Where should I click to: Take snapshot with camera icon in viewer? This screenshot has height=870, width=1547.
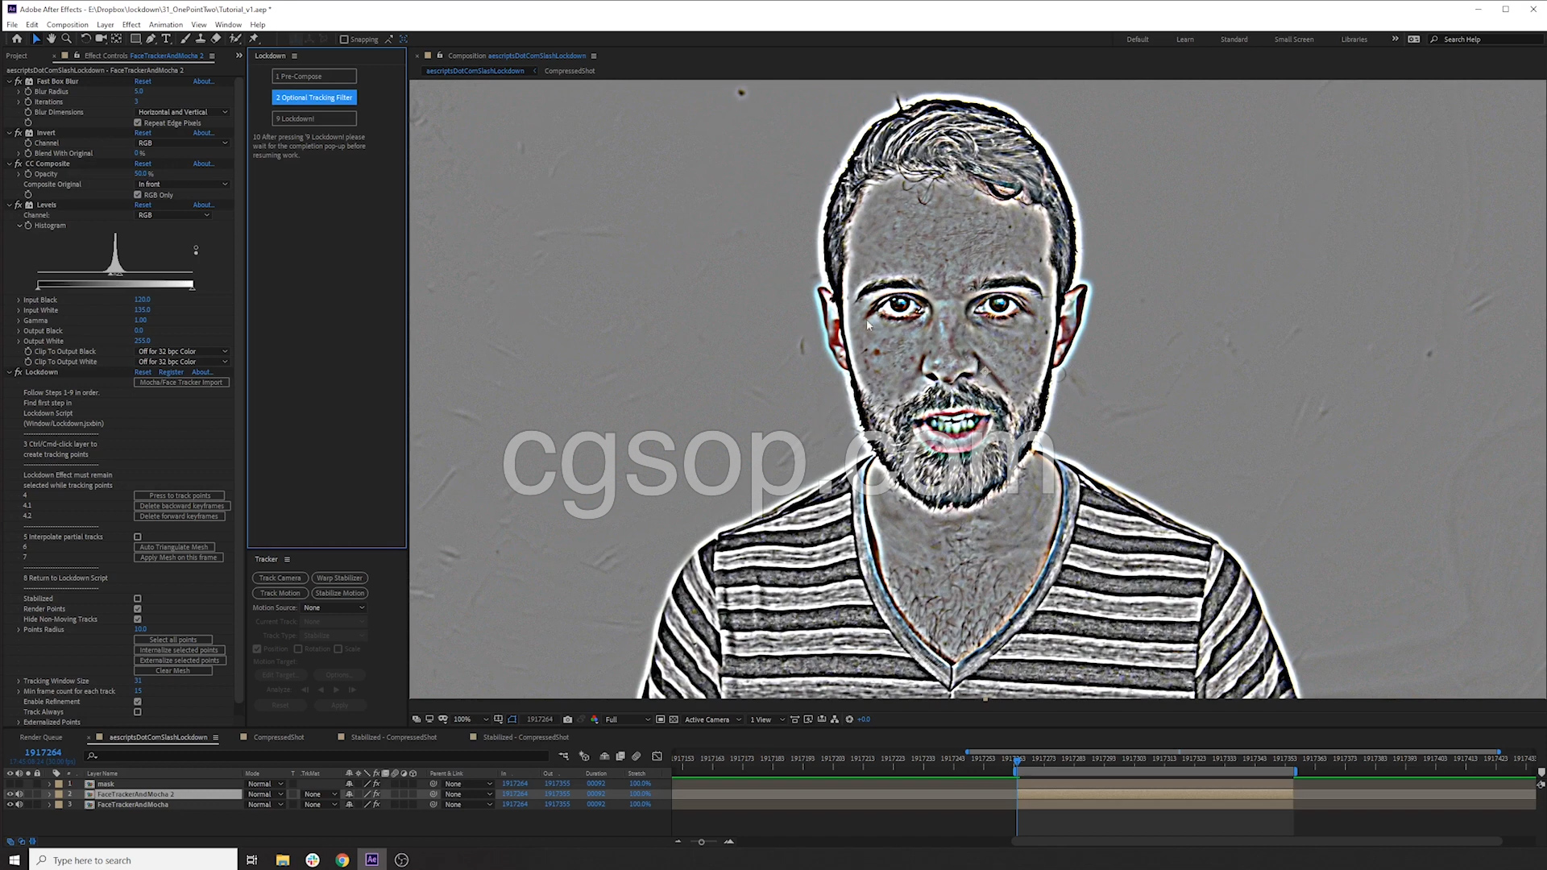tap(567, 719)
